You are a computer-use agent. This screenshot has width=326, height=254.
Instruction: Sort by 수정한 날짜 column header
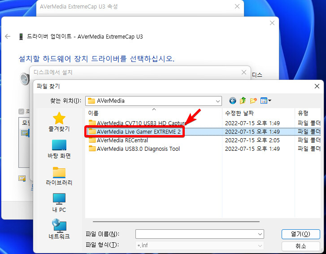pos(258,113)
